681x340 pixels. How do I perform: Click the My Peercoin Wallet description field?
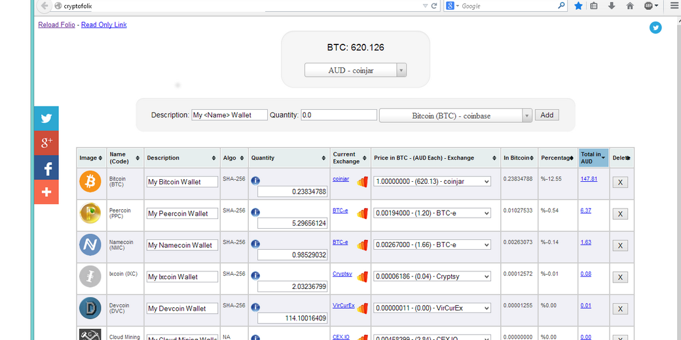click(x=183, y=213)
